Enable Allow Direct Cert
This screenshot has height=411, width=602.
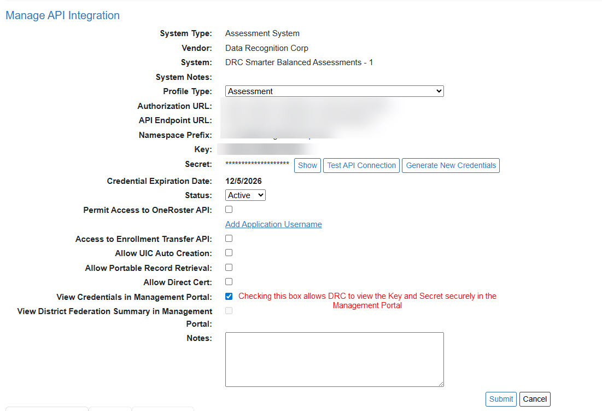click(x=229, y=281)
